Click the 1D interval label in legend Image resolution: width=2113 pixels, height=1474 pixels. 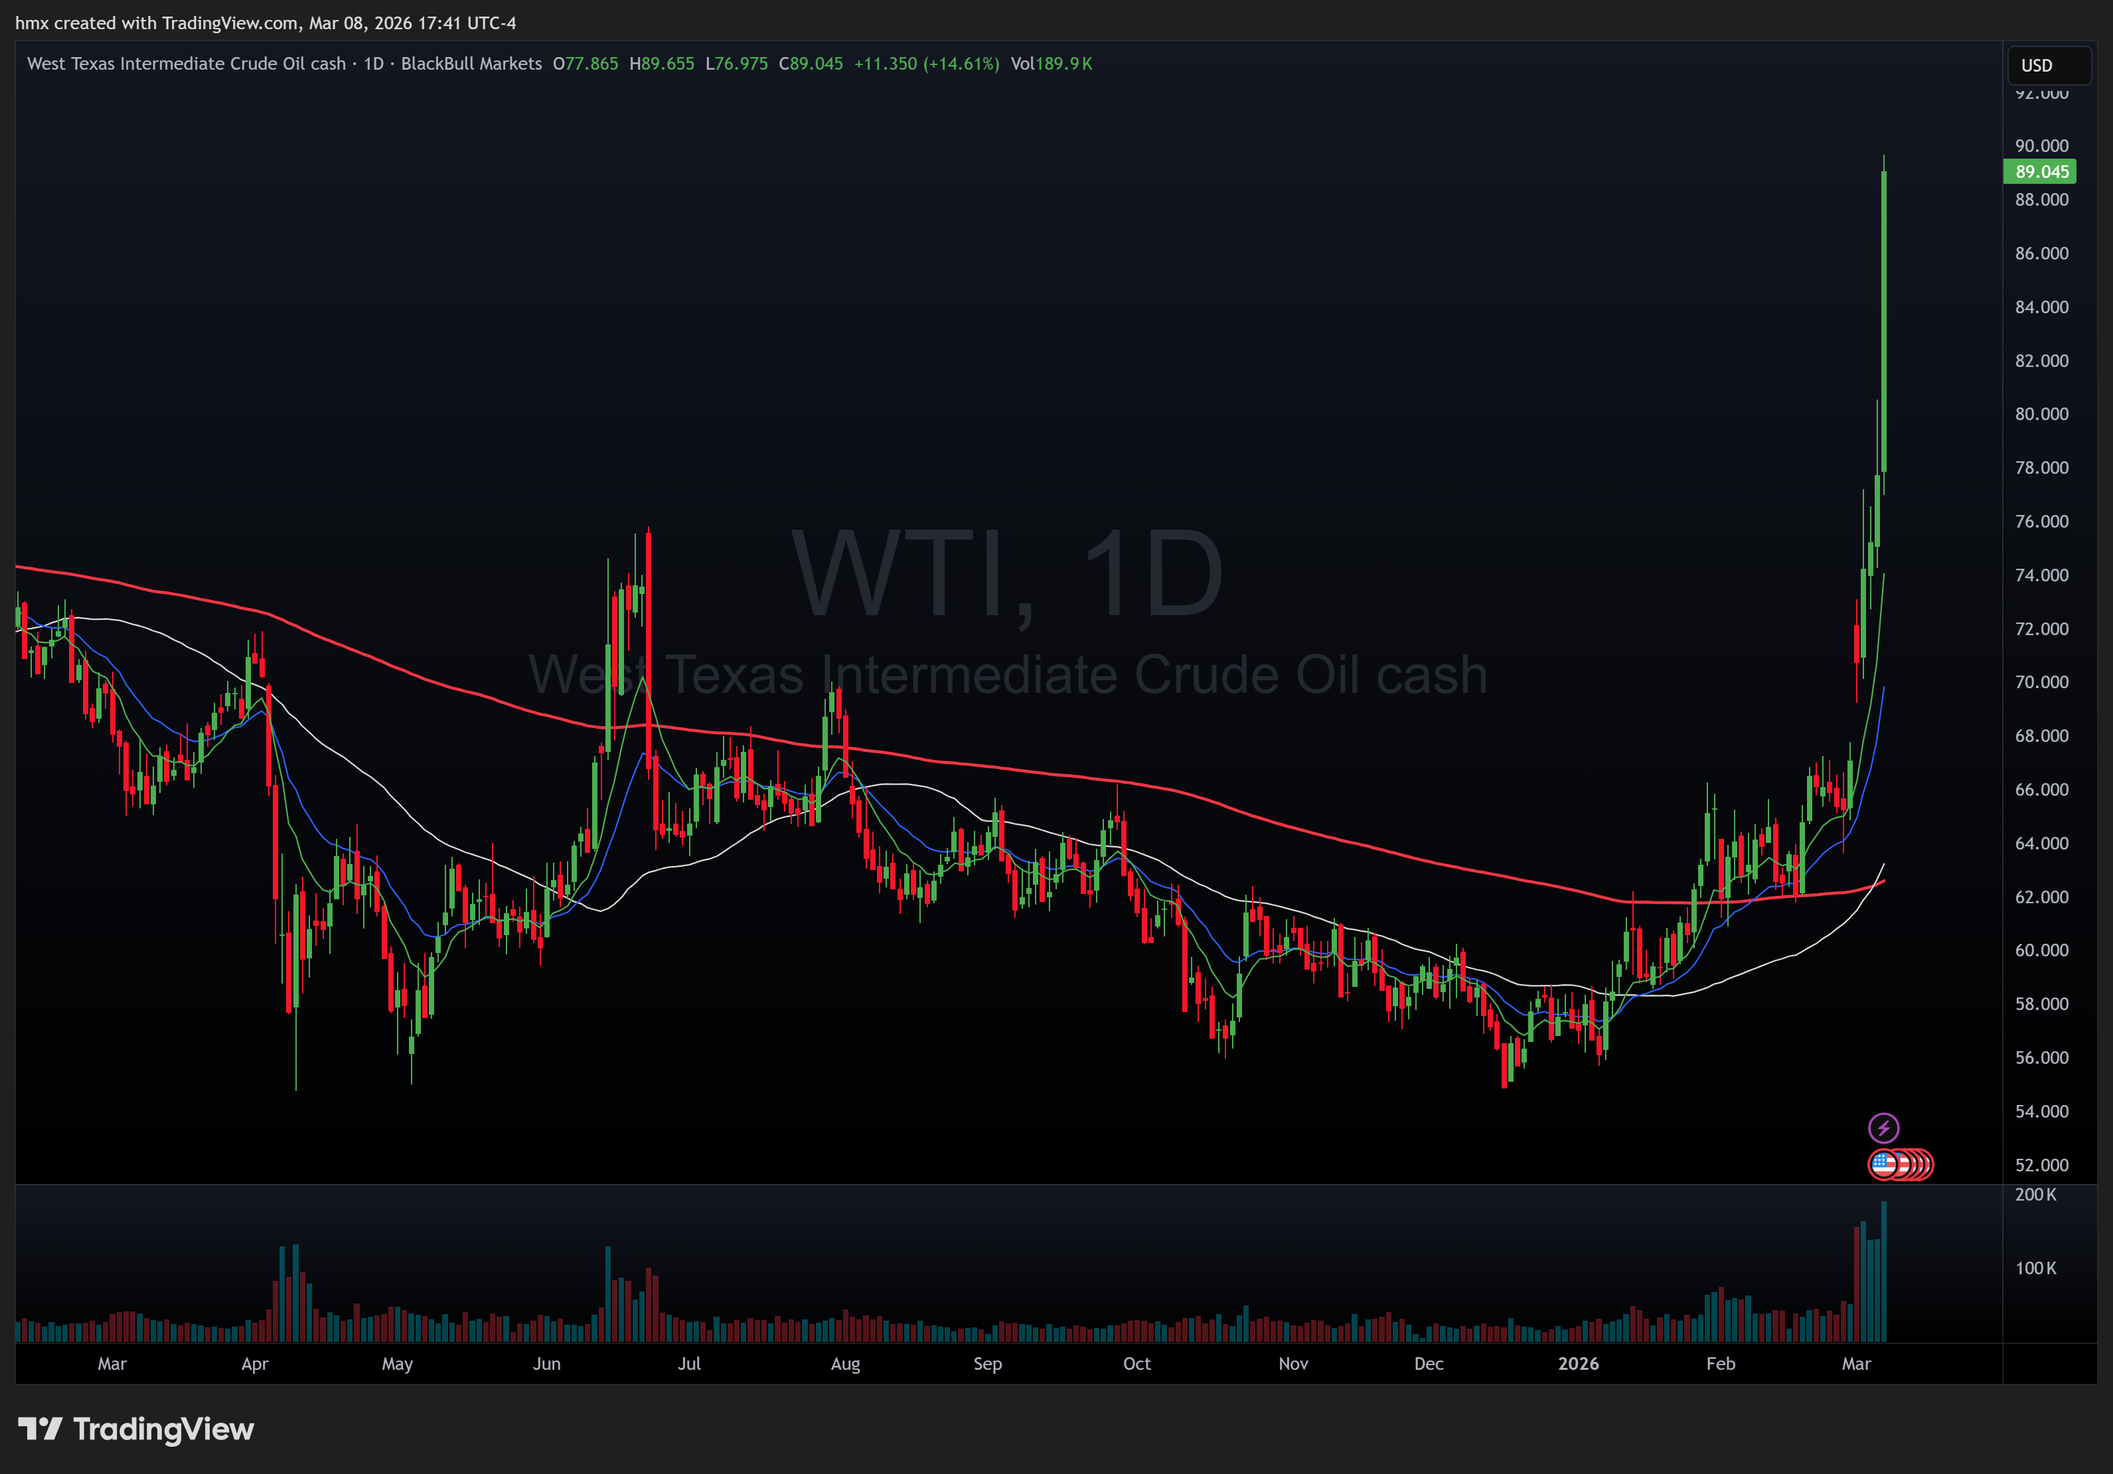click(374, 64)
